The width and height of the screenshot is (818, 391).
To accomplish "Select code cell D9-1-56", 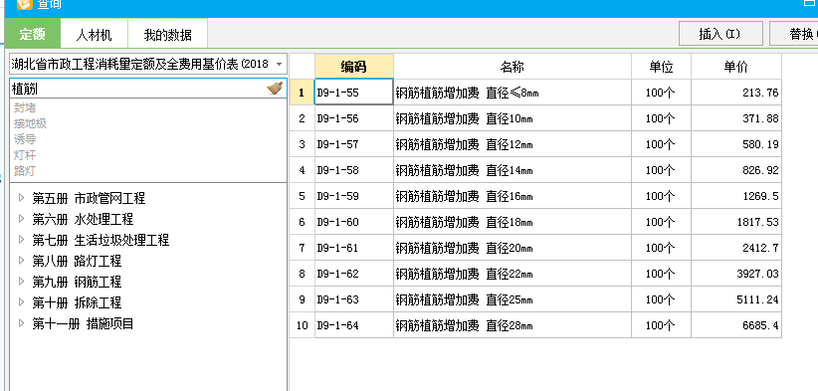I will (x=353, y=118).
